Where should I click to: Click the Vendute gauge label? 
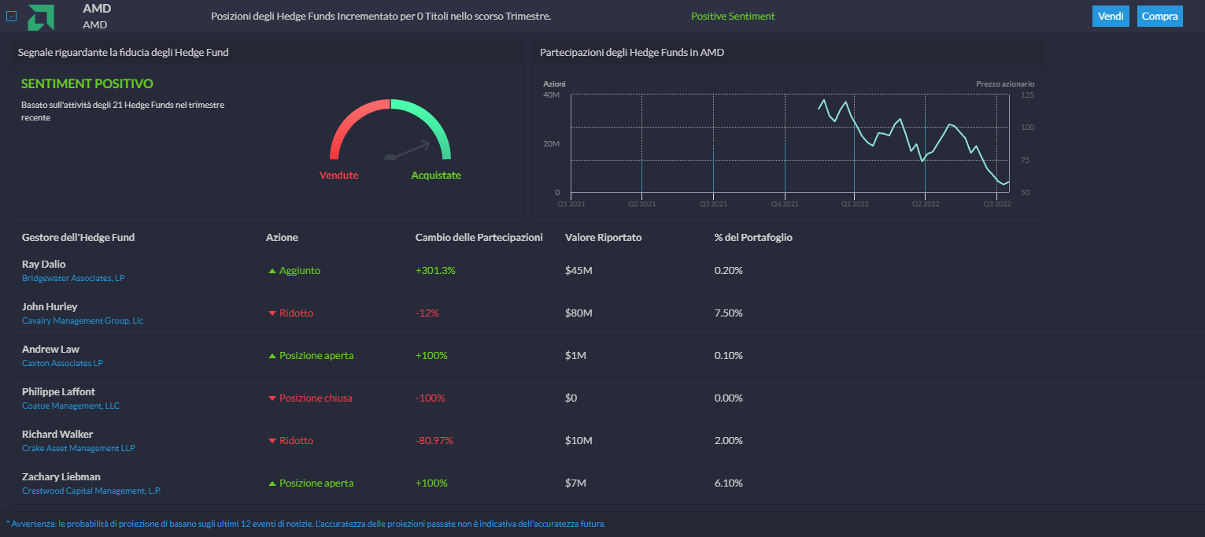point(338,175)
